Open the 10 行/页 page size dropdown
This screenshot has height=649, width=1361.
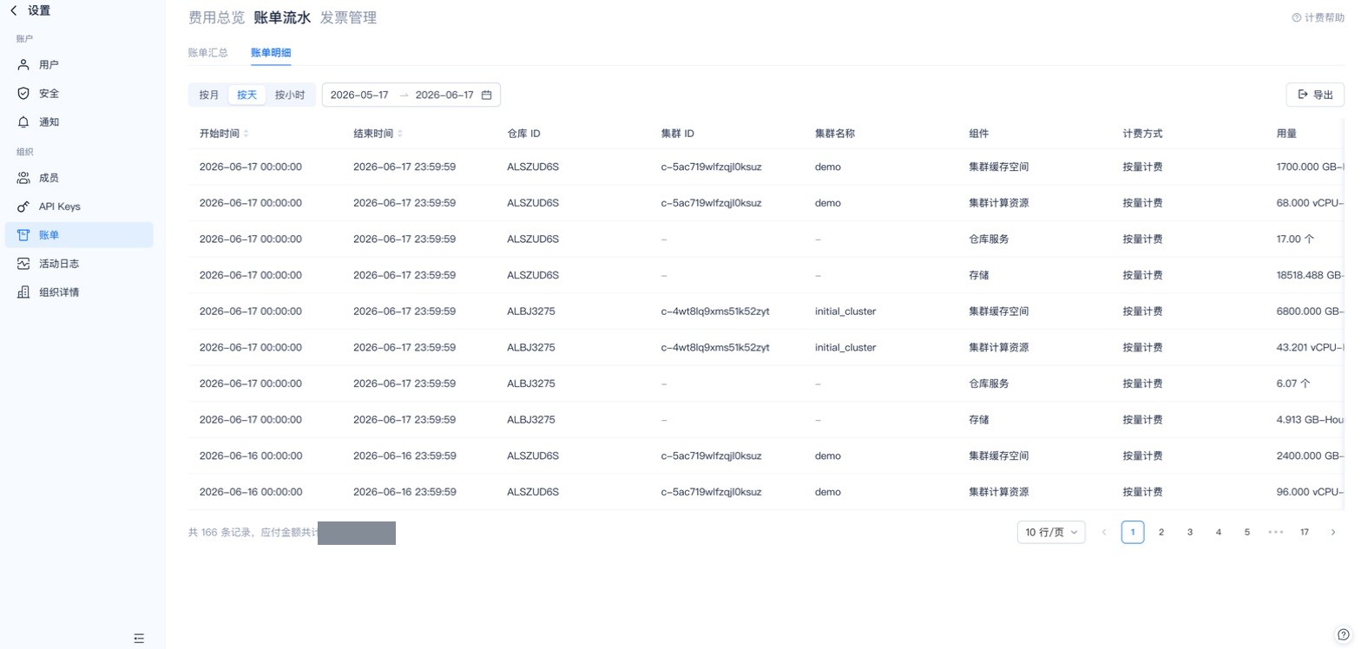coord(1051,532)
